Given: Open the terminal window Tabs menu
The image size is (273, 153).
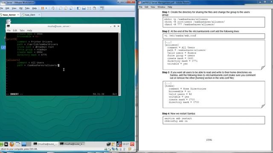Looking at the screenshot, I should click(x=22, y=30).
